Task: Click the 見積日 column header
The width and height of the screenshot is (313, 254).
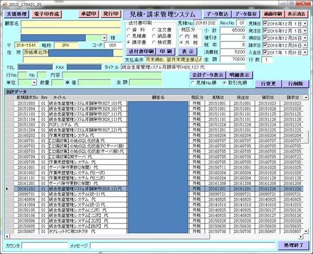Action: coord(218,97)
